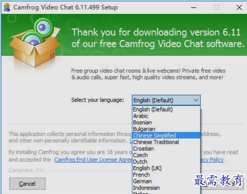Select English (UK) option

[166, 168]
